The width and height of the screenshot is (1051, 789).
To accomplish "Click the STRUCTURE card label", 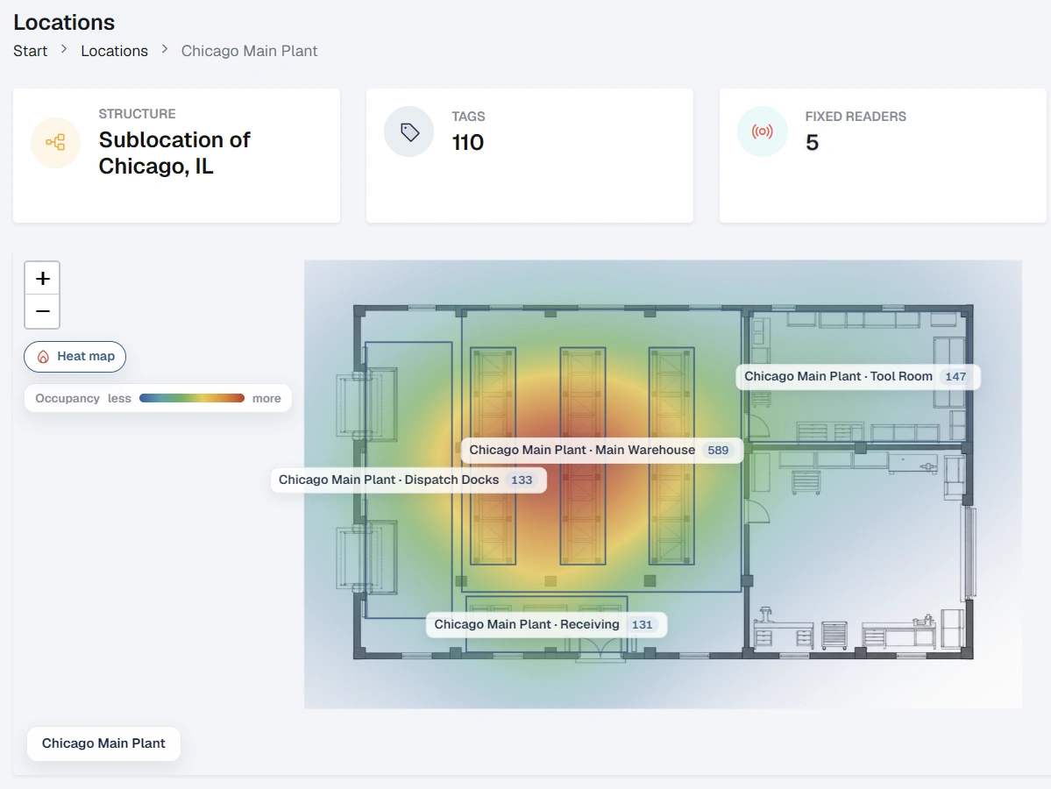I will pos(137,114).
